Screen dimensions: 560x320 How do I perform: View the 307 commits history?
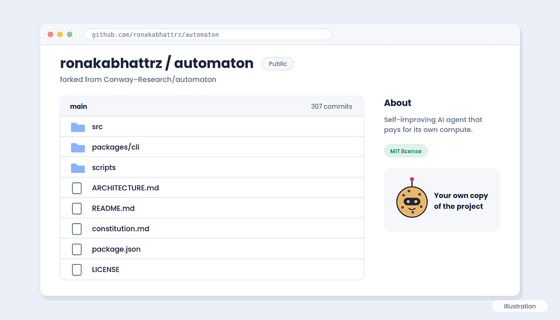point(331,107)
